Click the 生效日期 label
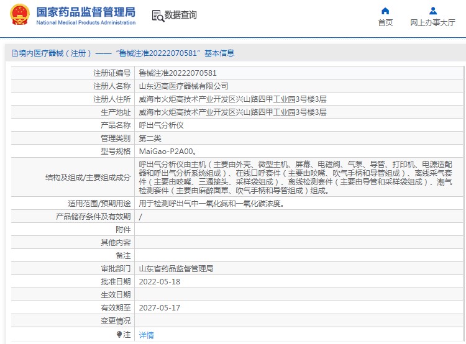This screenshot has width=466, height=344. pyautogui.click(x=116, y=295)
